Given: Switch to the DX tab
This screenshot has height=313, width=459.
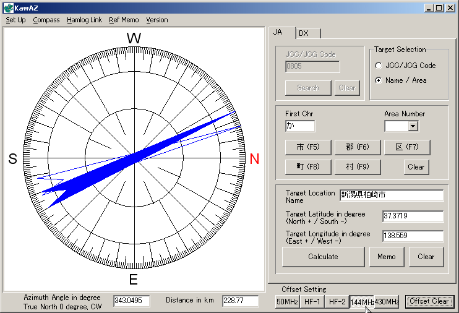Looking at the screenshot, I should [308, 33].
